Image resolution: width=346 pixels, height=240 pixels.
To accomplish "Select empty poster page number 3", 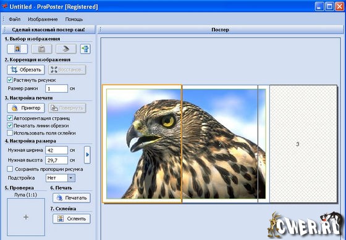I will tap(303, 144).
